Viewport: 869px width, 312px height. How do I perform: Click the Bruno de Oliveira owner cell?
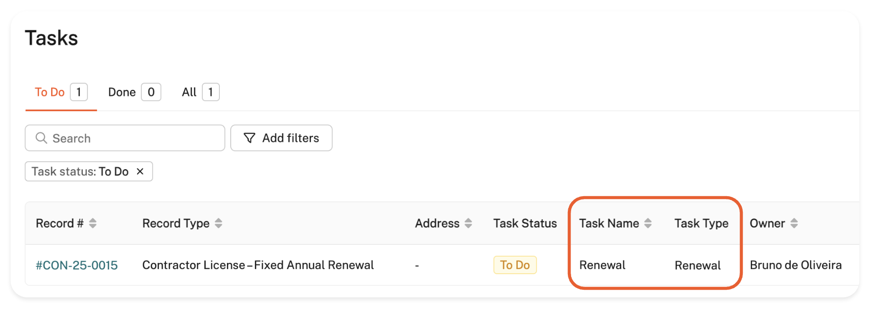tap(795, 265)
